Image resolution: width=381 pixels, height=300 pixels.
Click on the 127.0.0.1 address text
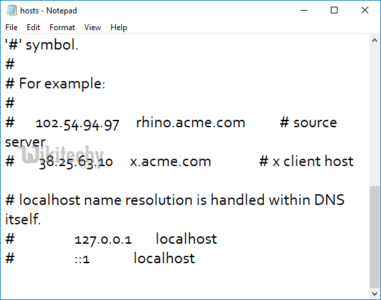click(103, 240)
